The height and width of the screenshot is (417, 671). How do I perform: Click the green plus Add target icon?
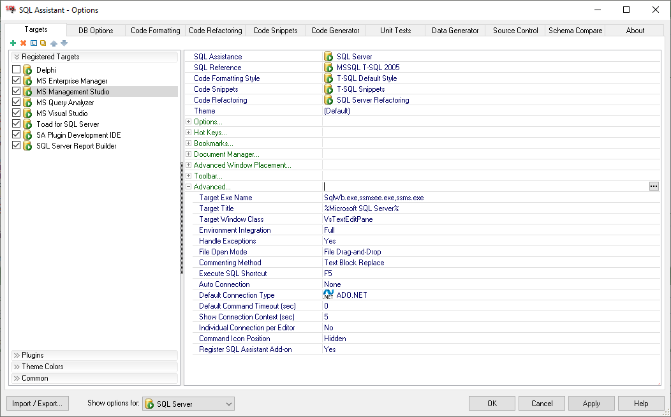click(13, 43)
